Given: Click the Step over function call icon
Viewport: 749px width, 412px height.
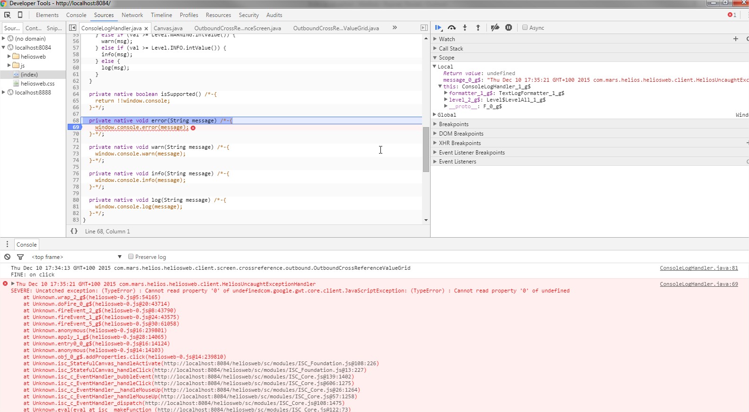Looking at the screenshot, I should (x=452, y=28).
